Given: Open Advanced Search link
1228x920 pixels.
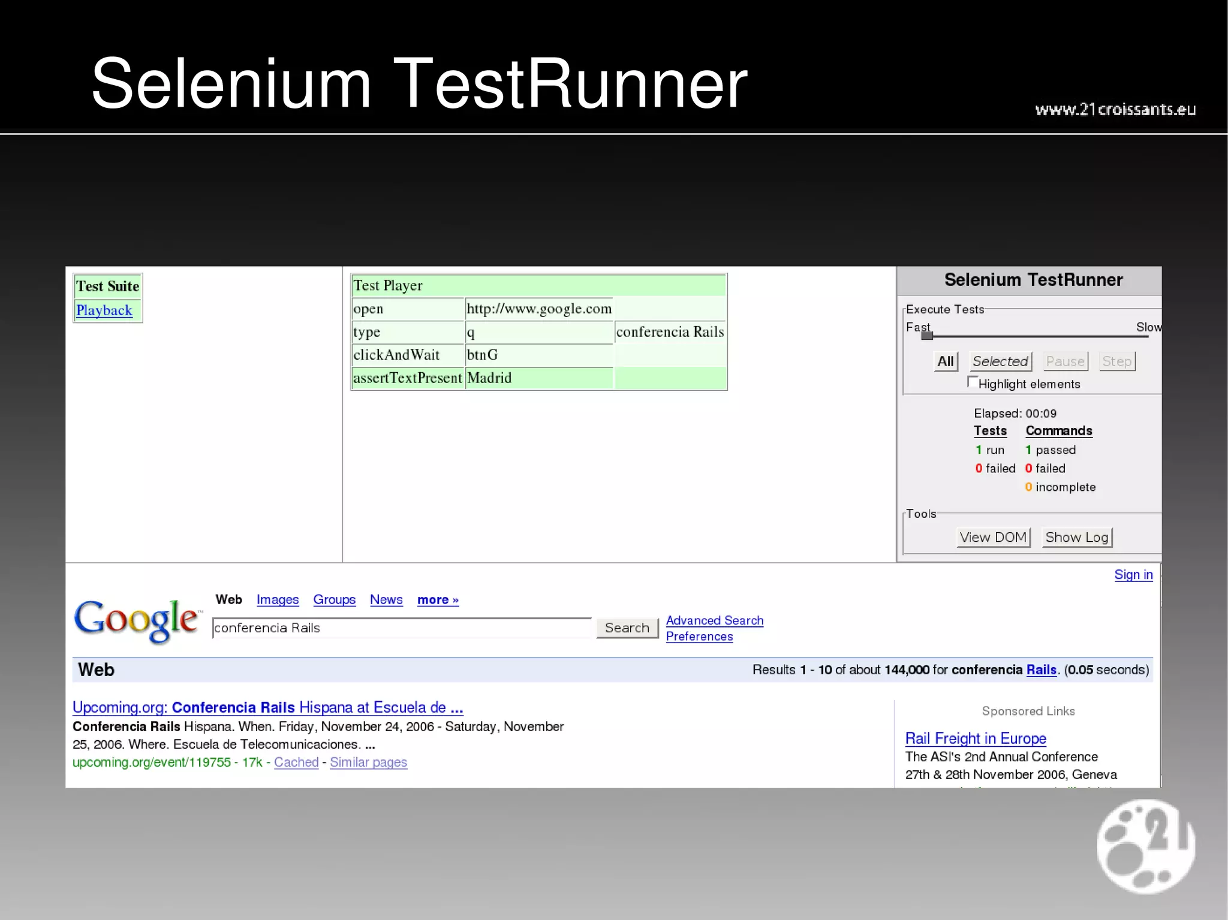Looking at the screenshot, I should coord(715,620).
